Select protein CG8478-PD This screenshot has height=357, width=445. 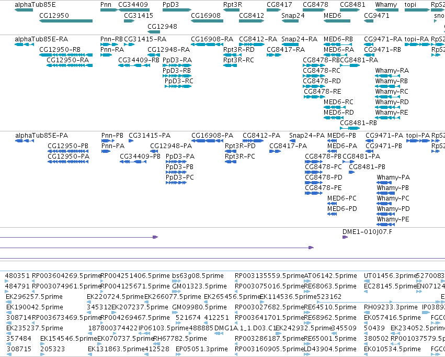[x=324, y=177]
